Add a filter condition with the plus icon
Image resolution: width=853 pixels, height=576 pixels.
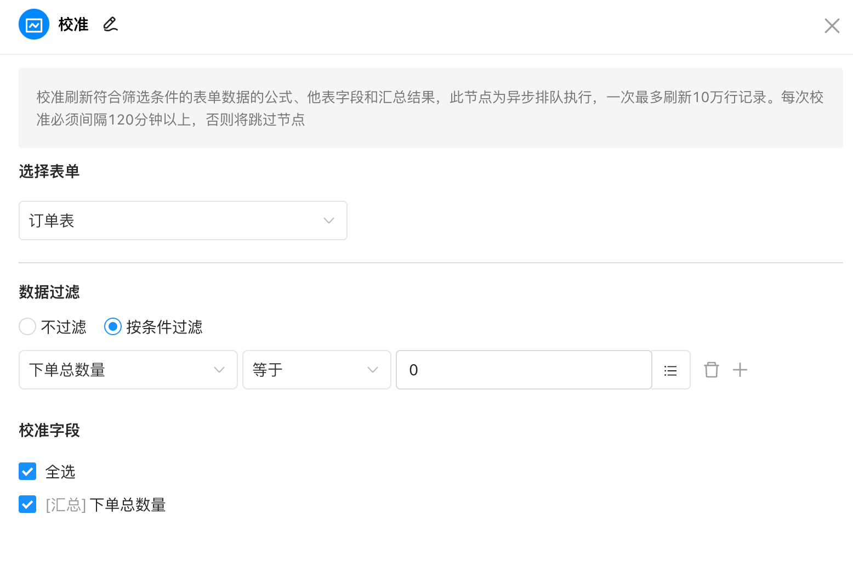[x=740, y=370]
